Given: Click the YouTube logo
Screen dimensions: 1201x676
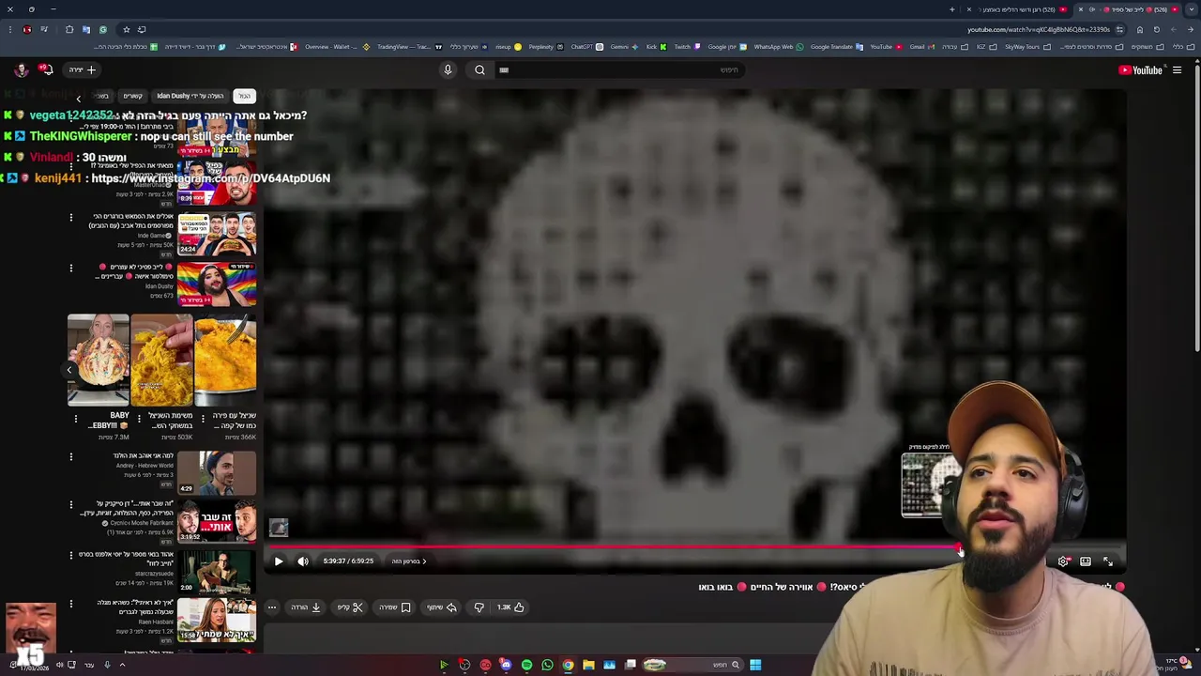Looking at the screenshot, I should point(1141,69).
